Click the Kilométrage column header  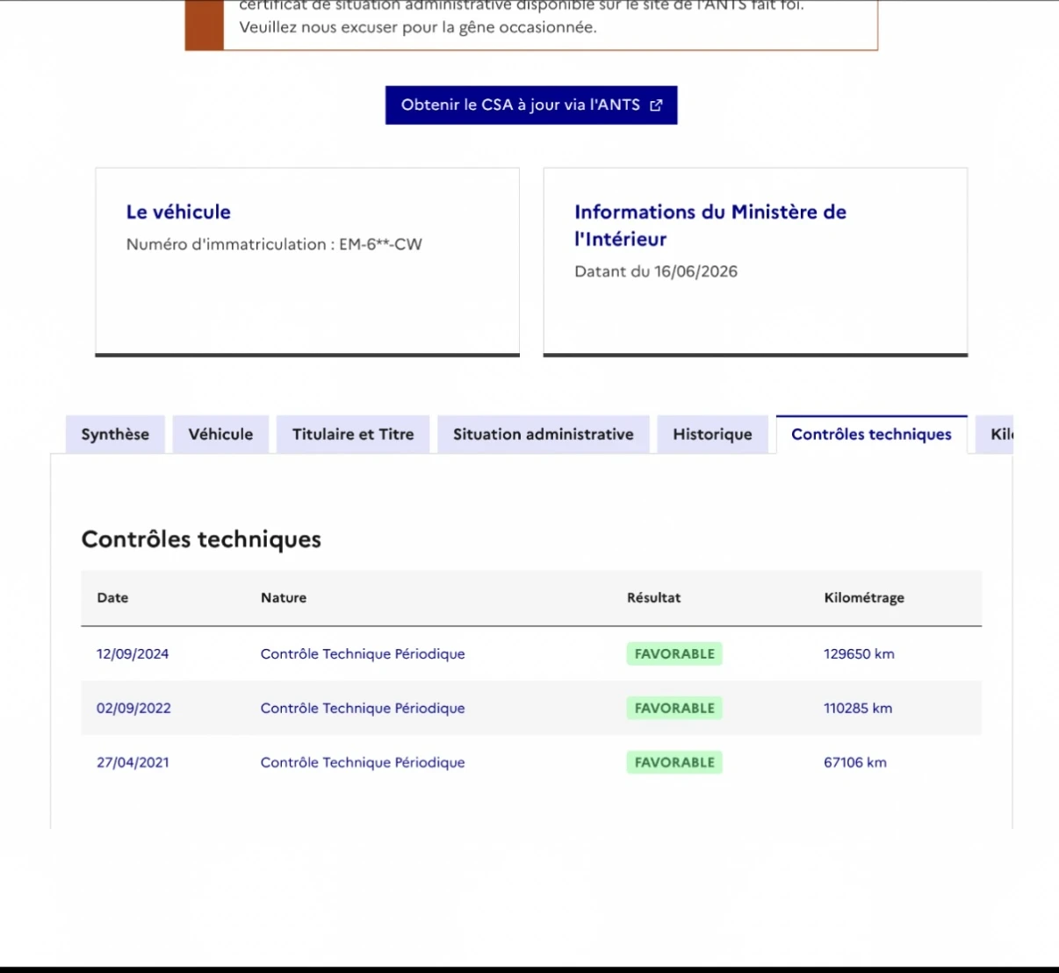[x=864, y=598]
